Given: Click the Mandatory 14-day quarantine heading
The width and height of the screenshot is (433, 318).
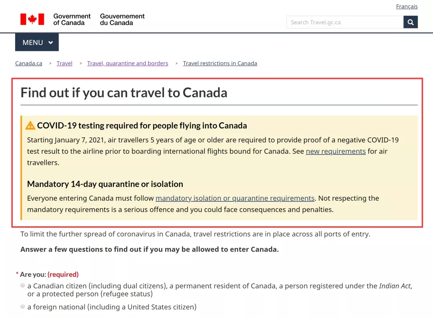Looking at the screenshot, I should point(105,184).
